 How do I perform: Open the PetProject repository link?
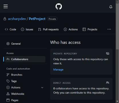pos(37,19)
